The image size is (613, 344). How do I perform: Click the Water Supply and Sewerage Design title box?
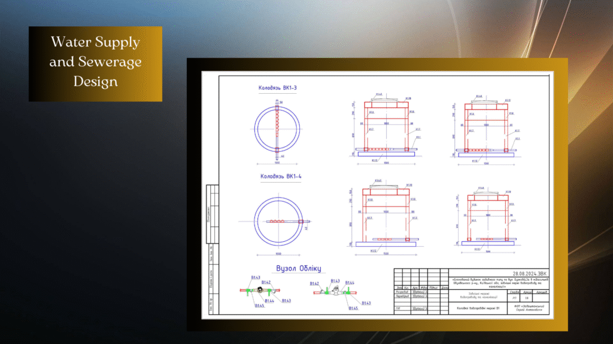pyautogui.click(x=95, y=63)
